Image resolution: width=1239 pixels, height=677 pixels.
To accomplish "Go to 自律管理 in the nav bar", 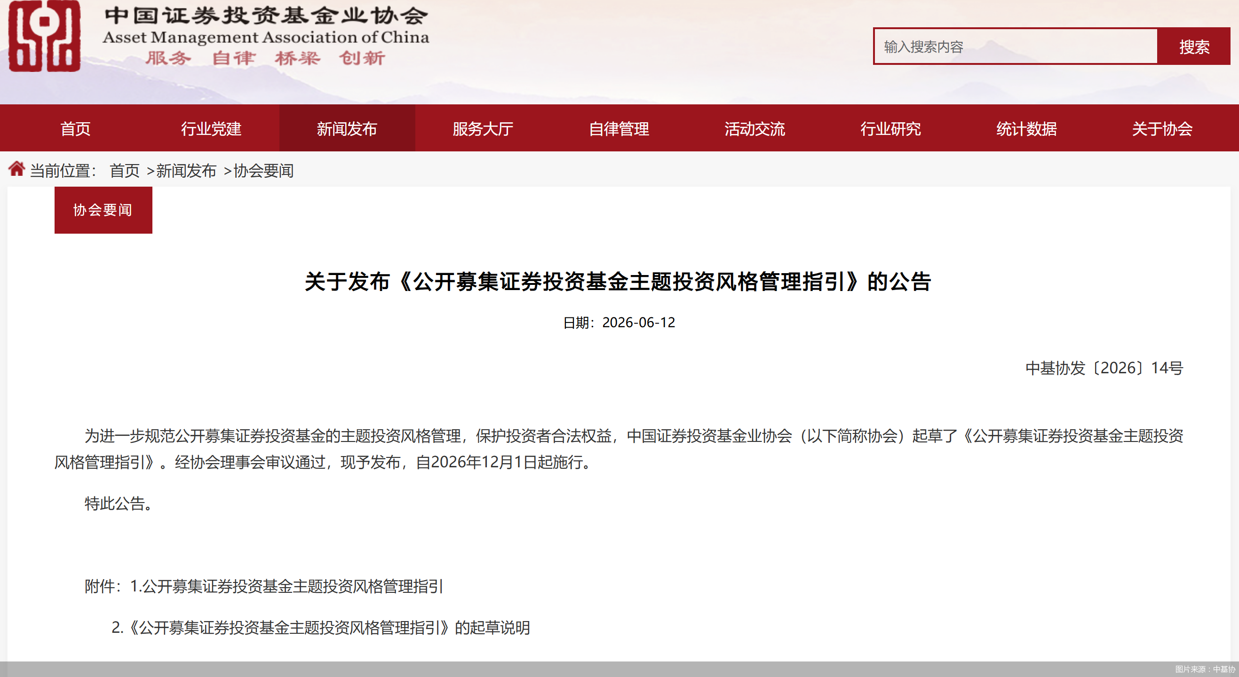I will (619, 128).
